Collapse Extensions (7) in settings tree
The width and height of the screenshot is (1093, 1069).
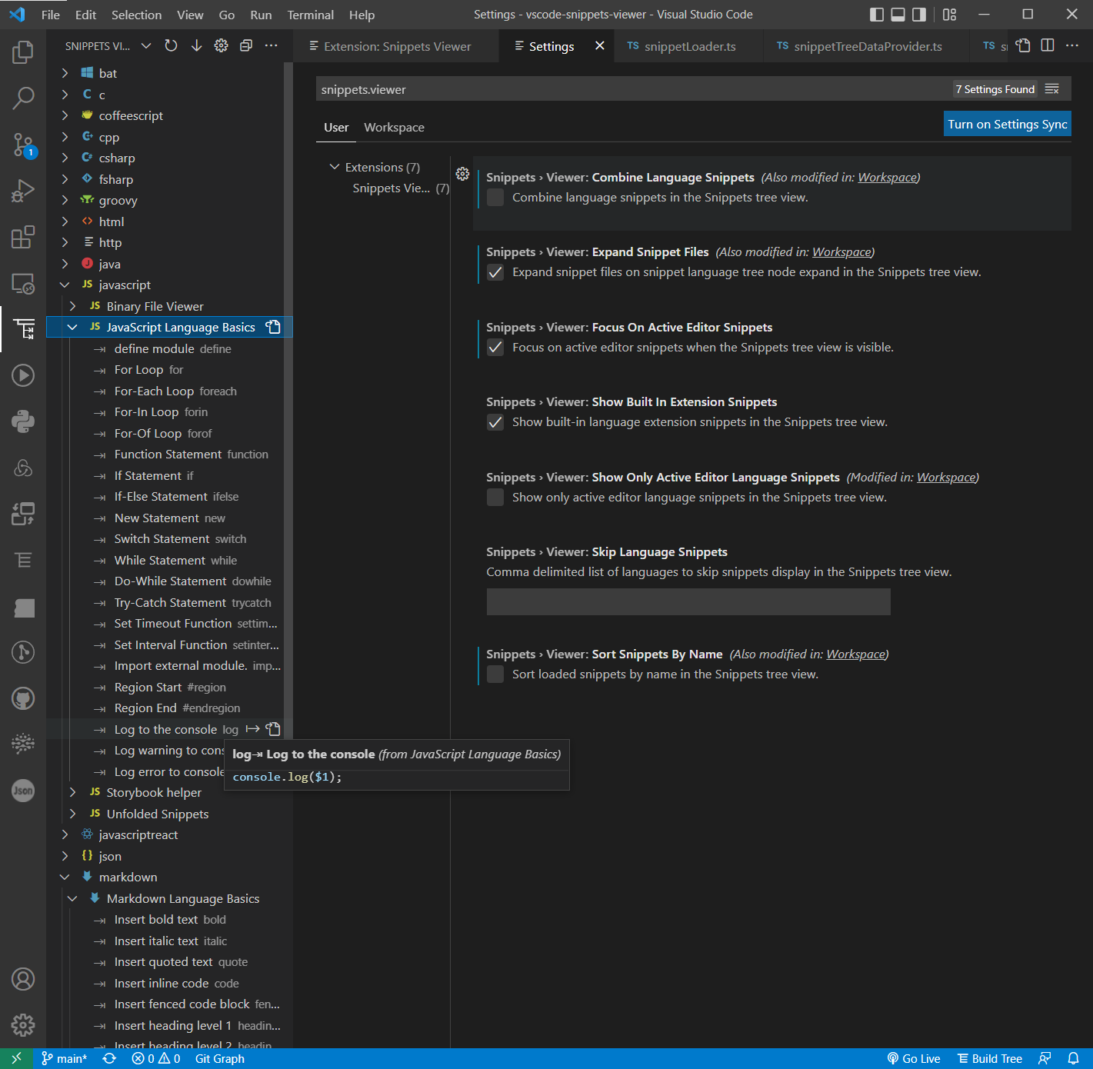pyautogui.click(x=335, y=167)
